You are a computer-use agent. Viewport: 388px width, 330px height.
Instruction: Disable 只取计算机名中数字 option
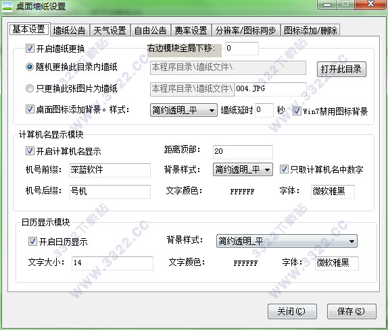pyautogui.click(x=284, y=169)
